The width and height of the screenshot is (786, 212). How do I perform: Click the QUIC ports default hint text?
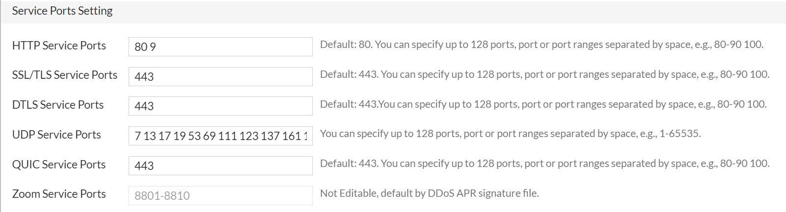(x=544, y=164)
